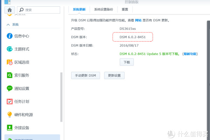
Task: Open 硬件和电源 bulb icon
Action: coord(9,114)
